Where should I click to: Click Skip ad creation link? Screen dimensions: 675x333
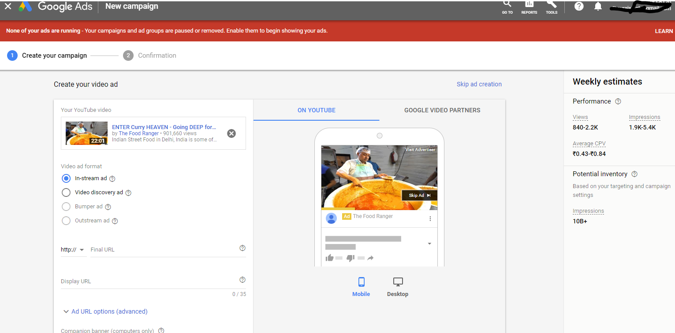(x=479, y=84)
